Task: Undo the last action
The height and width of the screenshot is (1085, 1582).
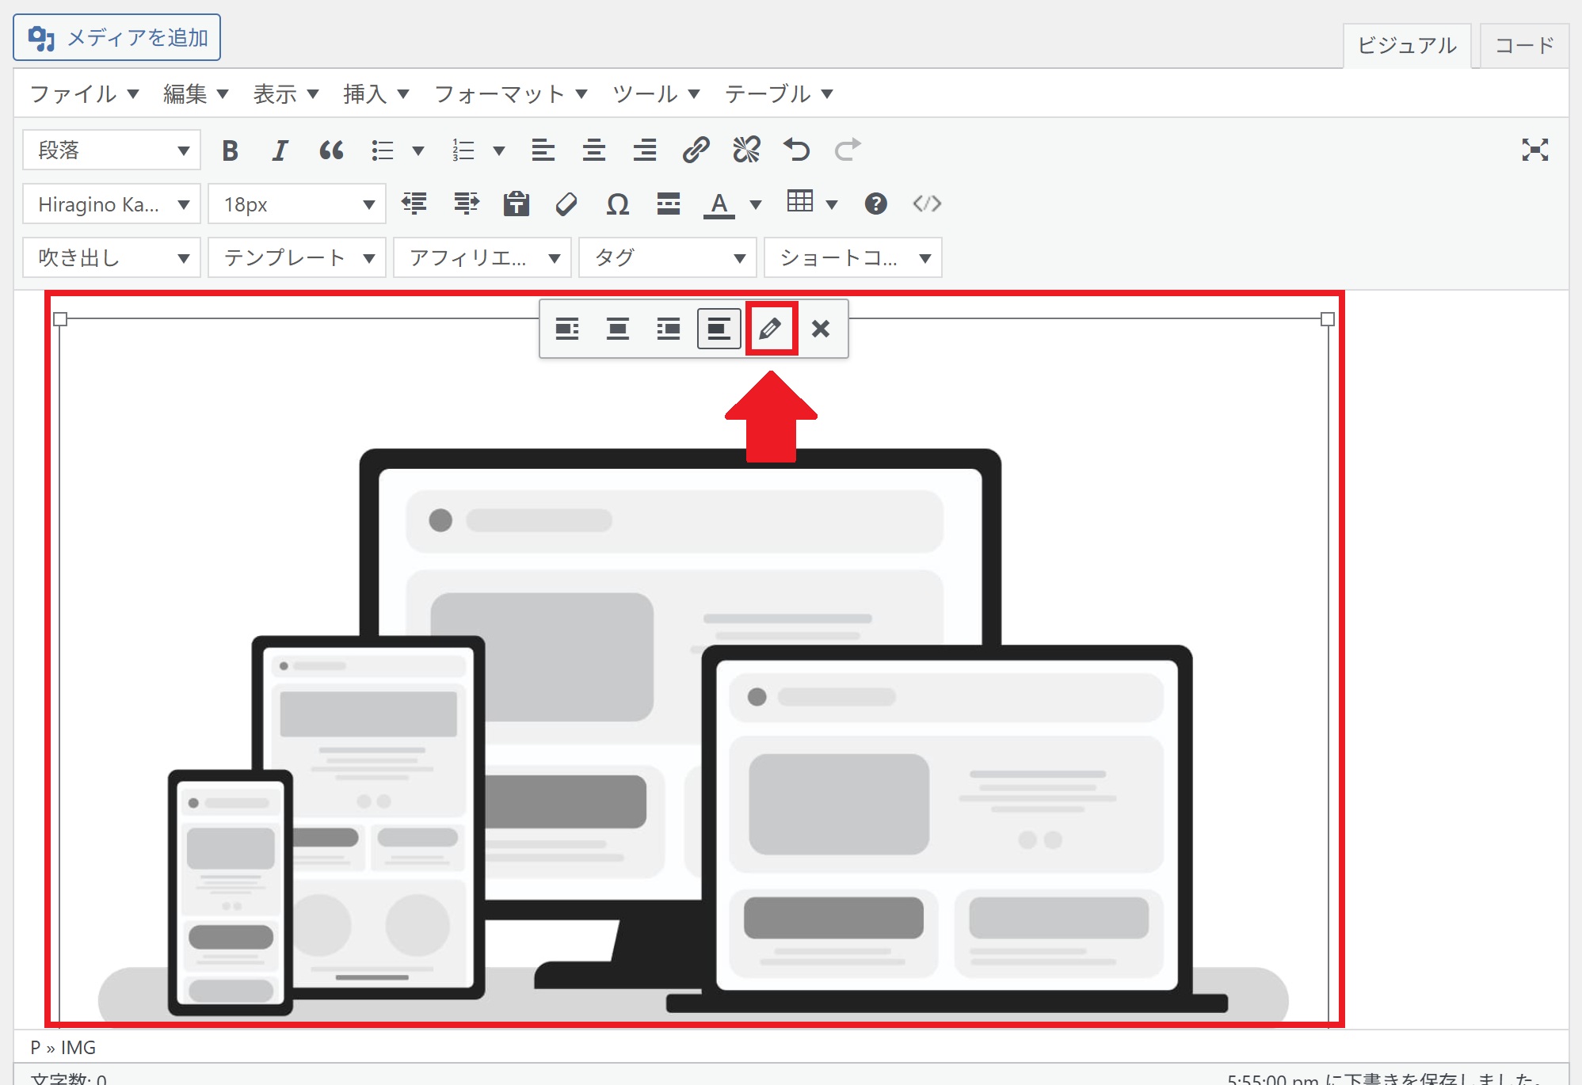Action: pos(797,150)
